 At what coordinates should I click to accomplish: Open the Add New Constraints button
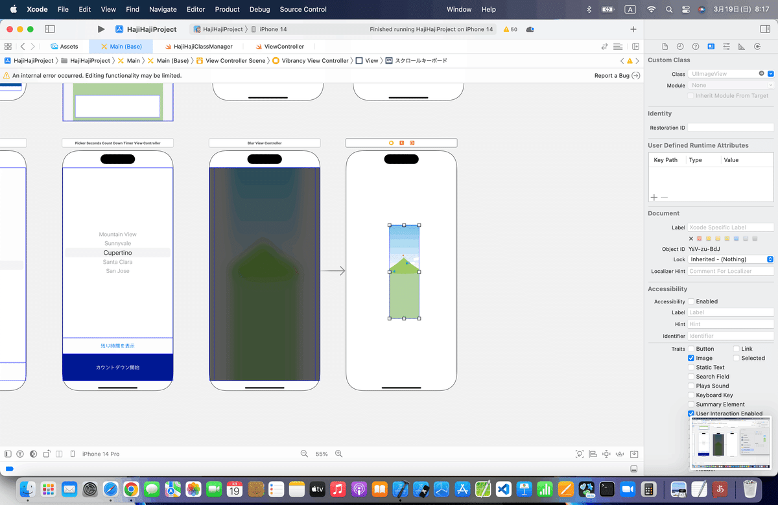pyautogui.click(x=606, y=454)
